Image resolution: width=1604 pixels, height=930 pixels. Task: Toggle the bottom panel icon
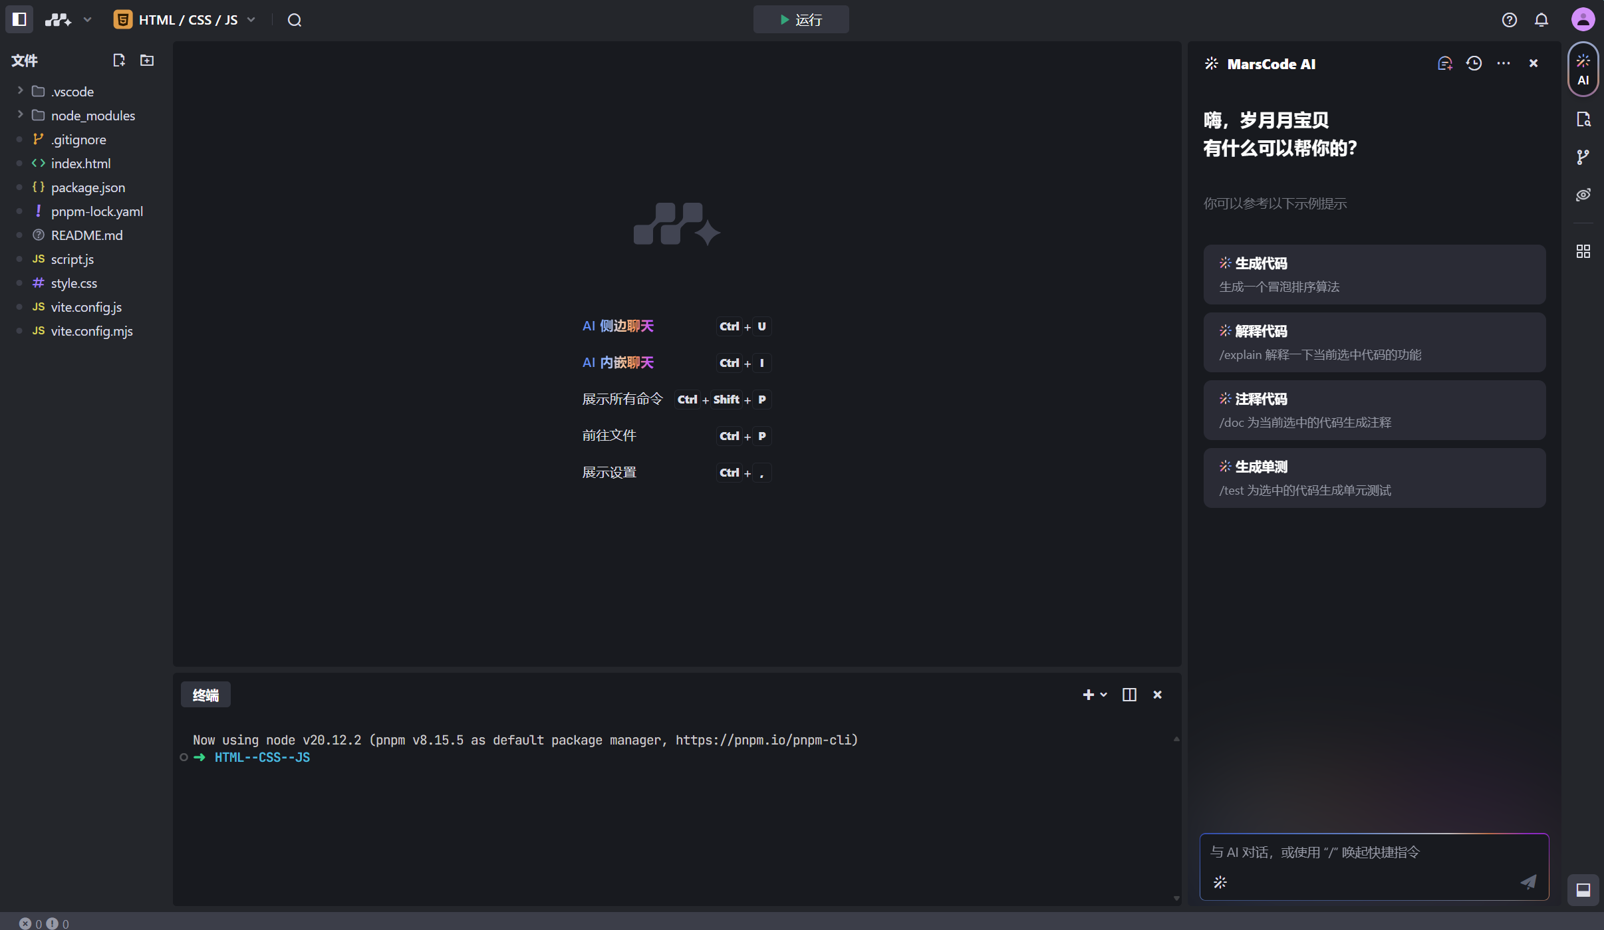[1583, 889]
